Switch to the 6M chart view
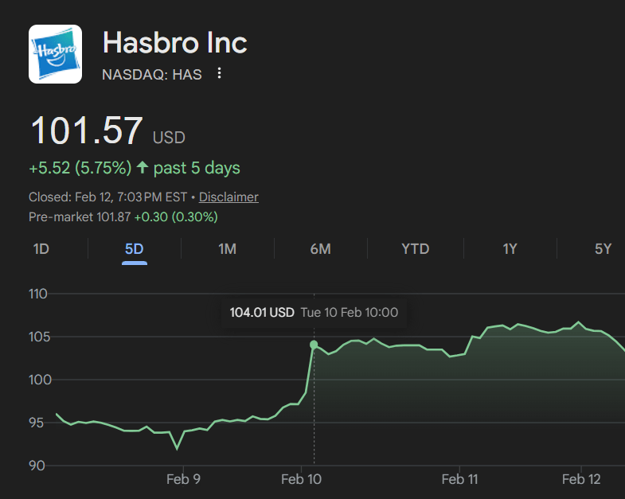Image resolution: width=625 pixels, height=499 pixels. [320, 249]
